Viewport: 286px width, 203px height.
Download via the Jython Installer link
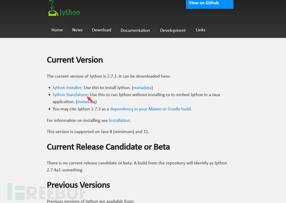coord(67,88)
